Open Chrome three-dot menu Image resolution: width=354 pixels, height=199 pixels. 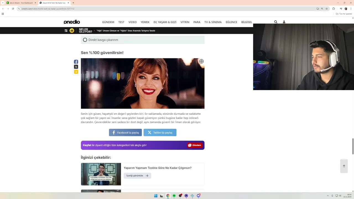point(351,9)
